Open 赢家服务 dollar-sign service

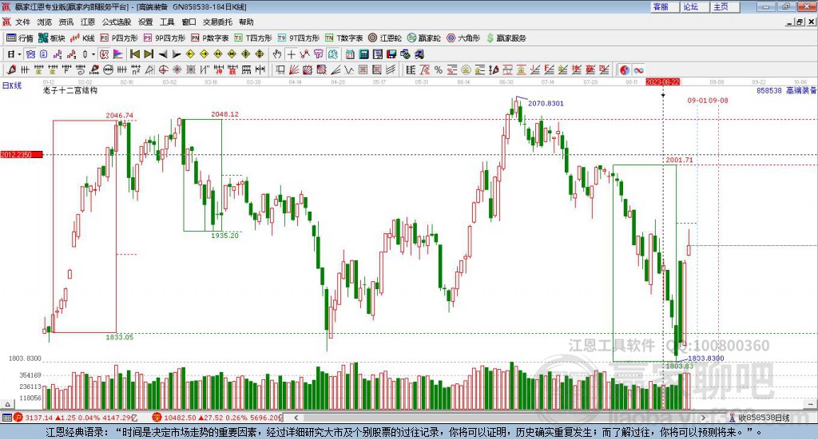tap(506, 38)
